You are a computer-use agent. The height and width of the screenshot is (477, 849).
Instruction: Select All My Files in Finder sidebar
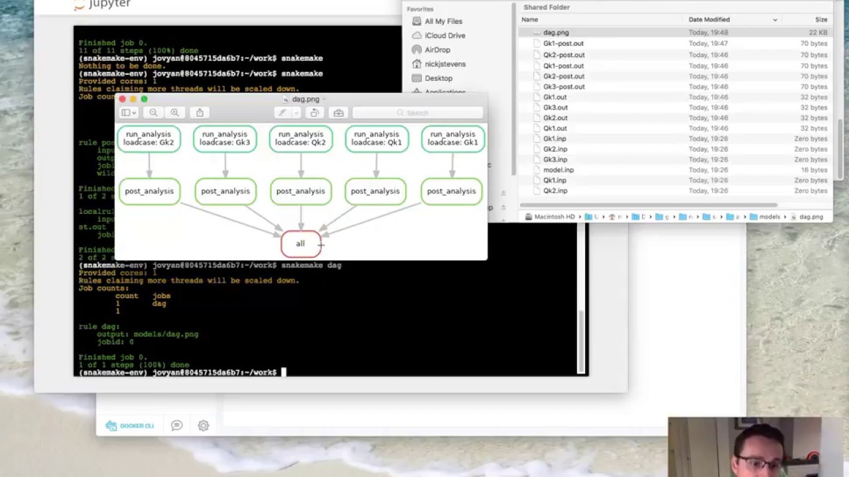(x=443, y=21)
